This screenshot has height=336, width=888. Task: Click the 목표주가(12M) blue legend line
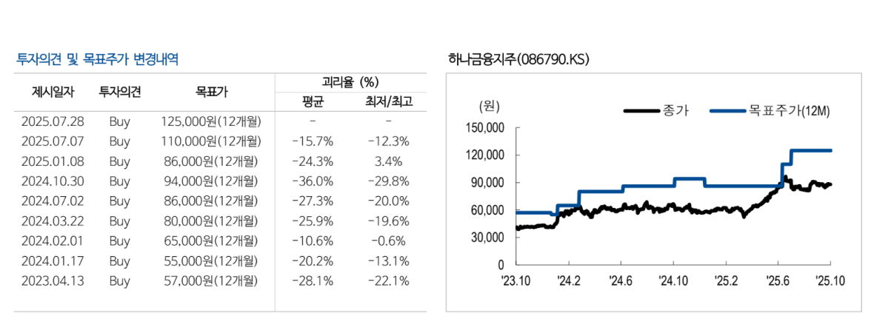click(727, 111)
